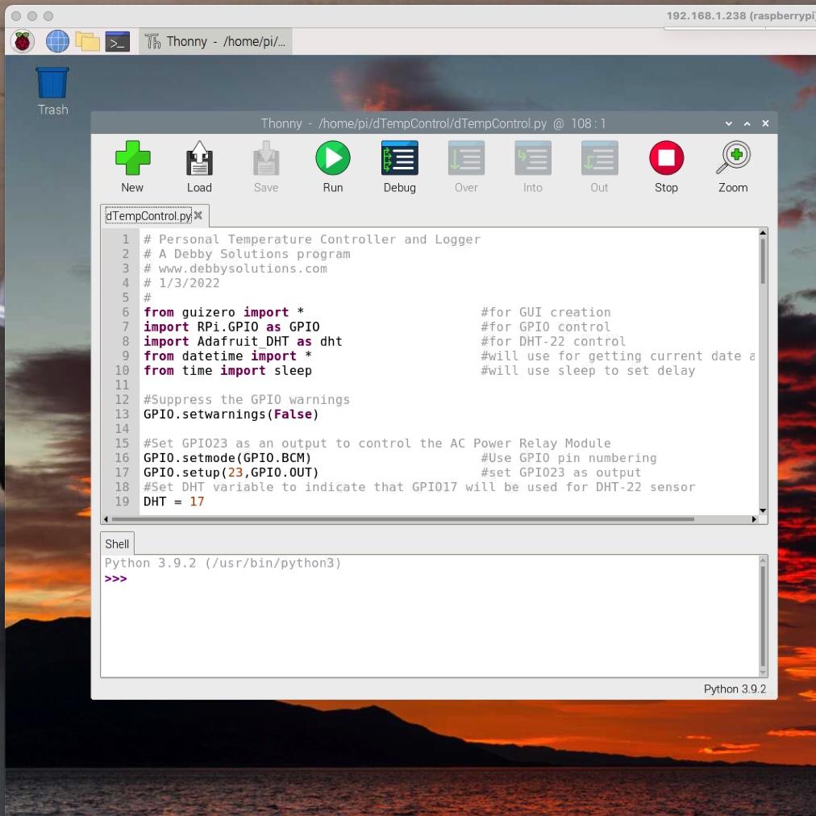Click the Python 3.9.2 interpreter status label
The image size is (816, 816).
point(735,689)
